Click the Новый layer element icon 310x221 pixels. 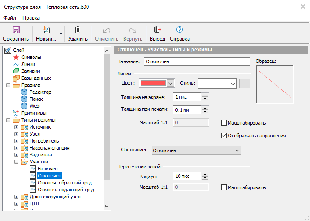(x=46, y=30)
